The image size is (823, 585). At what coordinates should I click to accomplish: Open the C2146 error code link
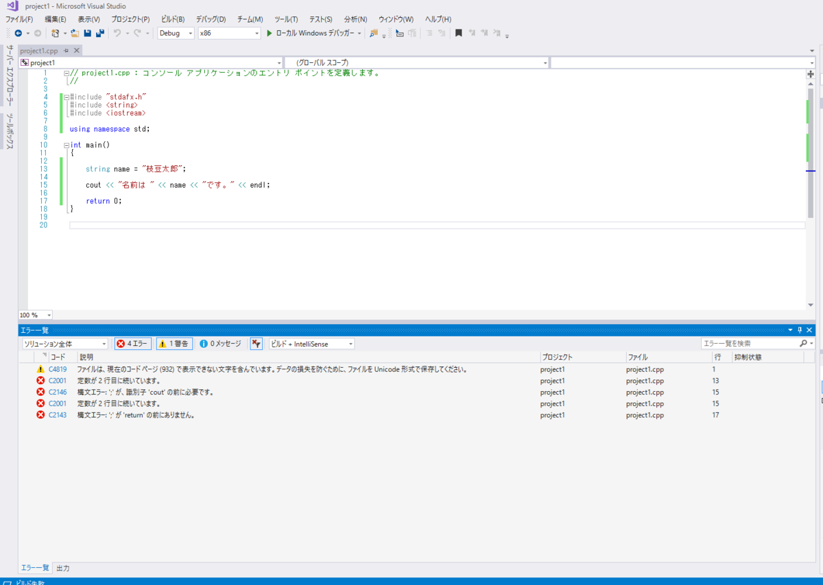[58, 393]
